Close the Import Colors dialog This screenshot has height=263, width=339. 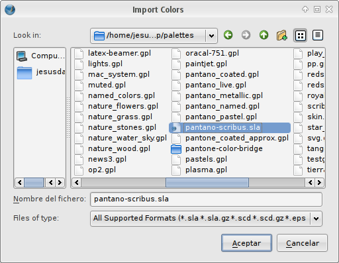pyautogui.click(x=329, y=9)
